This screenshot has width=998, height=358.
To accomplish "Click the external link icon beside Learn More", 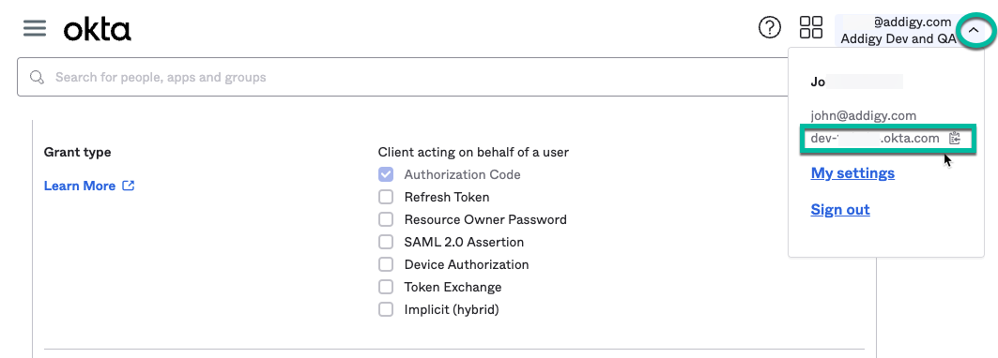I will point(128,186).
